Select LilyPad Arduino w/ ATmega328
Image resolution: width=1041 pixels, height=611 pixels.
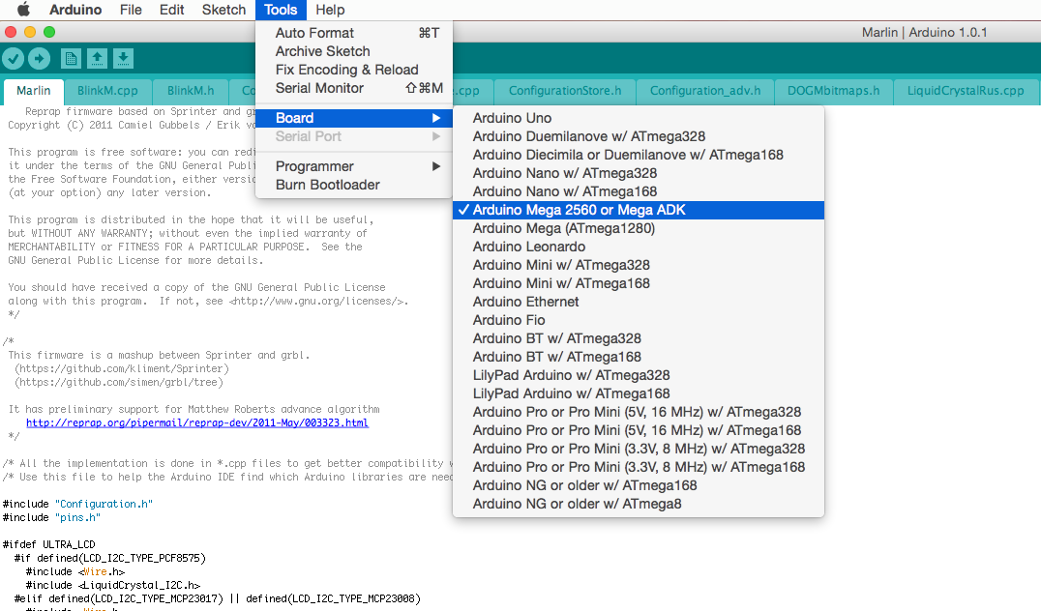(x=638, y=375)
